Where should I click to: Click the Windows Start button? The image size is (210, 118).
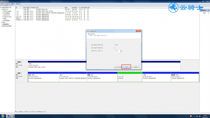point(3,116)
